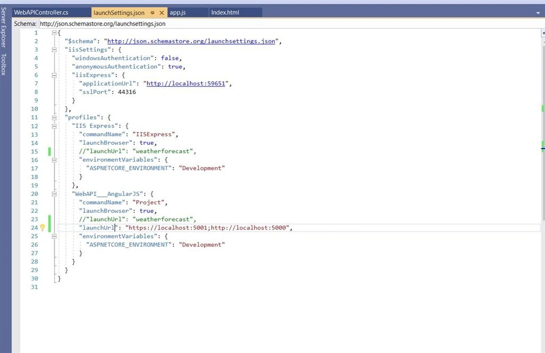Collapse environmentVariables block on line 25
Image resolution: width=545 pixels, height=353 pixels.
pyautogui.click(x=54, y=236)
